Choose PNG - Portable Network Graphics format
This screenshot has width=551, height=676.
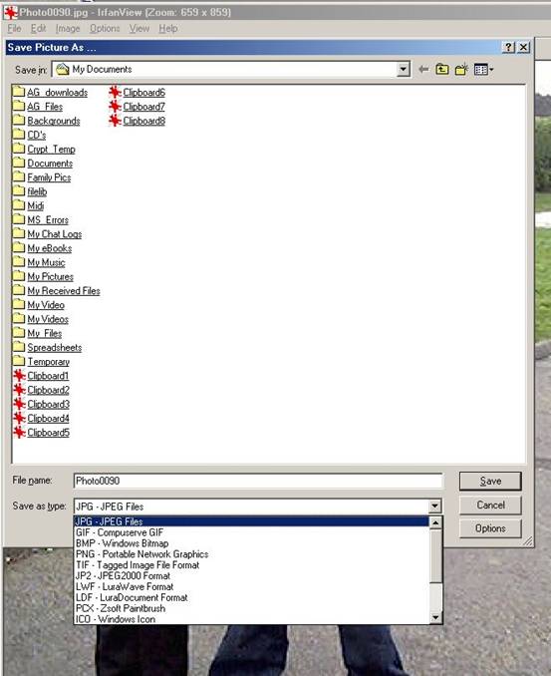tap(141, 554)
